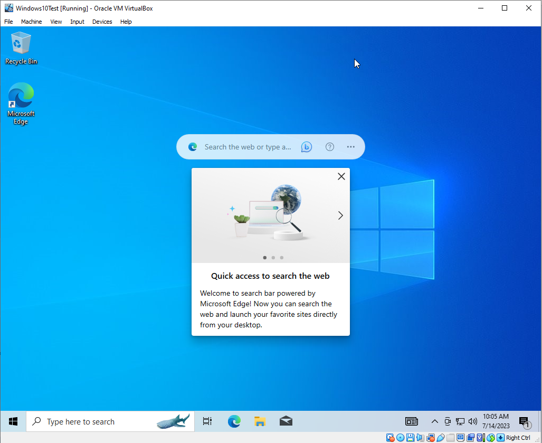Advance to the next welcome card slide
The width and height of the screenshot is (542, 443).
(x=340, y=215)
